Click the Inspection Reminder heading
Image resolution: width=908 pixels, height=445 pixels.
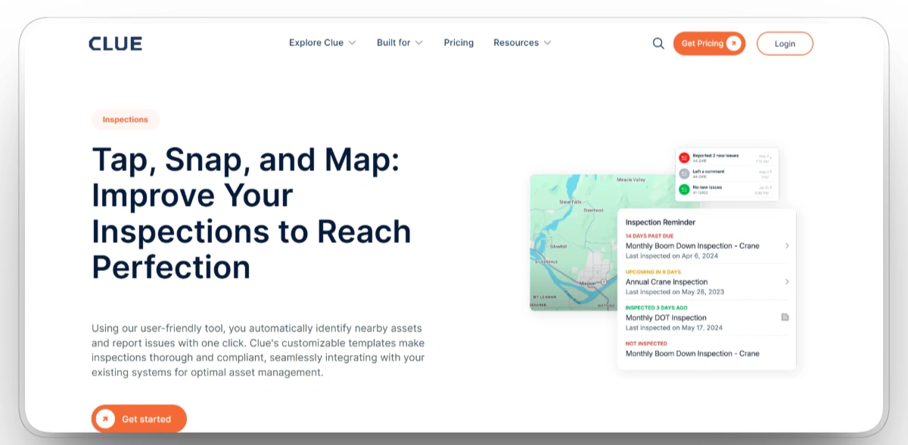coord(661,222)
